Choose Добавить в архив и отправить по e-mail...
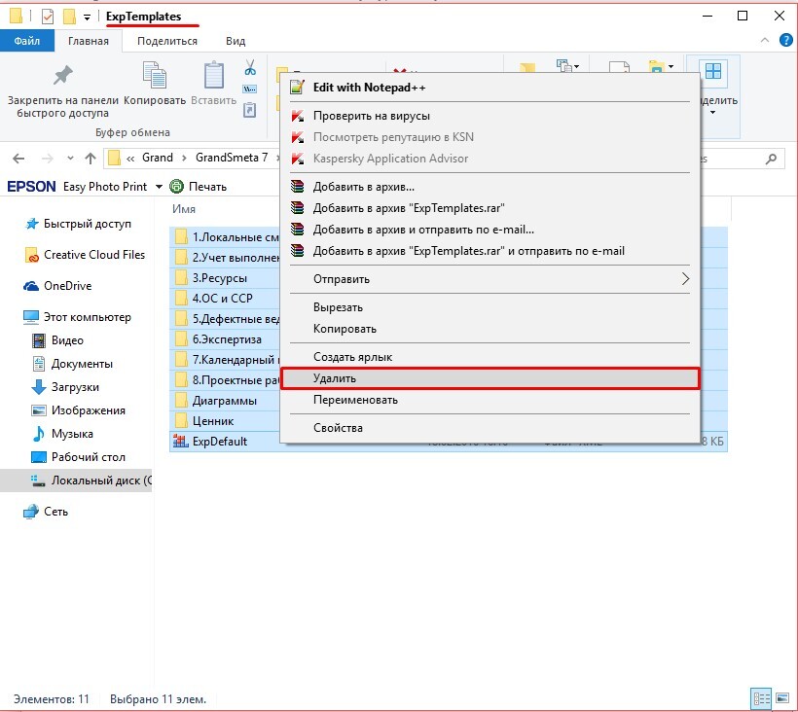 (490, 230)
